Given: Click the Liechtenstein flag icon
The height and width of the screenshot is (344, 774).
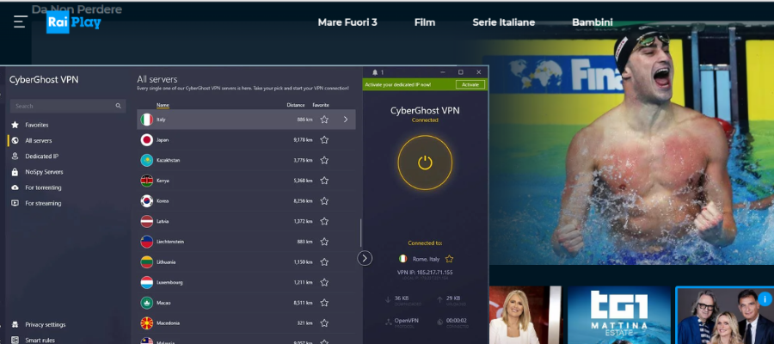Looking at the screenshot, I should tap(146, 242).
